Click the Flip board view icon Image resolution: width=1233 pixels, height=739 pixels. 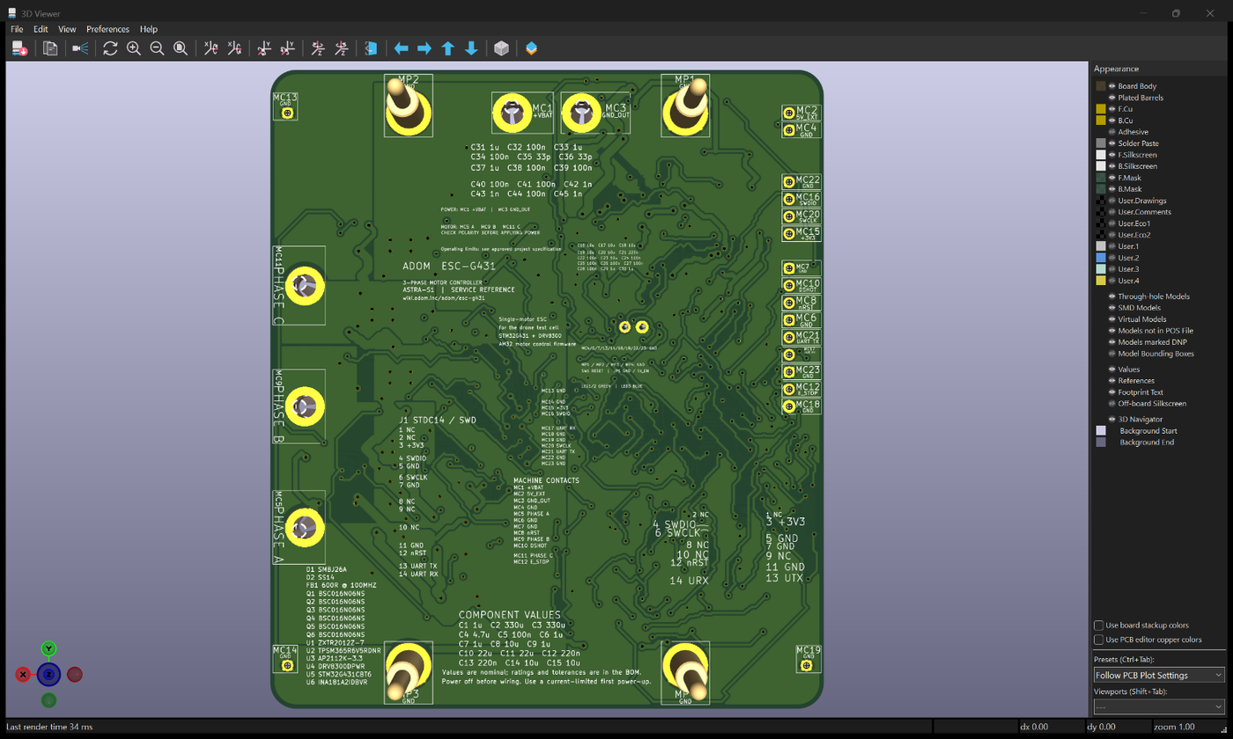click(371, 48)
